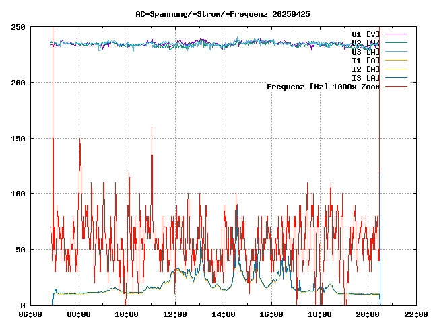The image size is (431, 323).
Task: Select the U1 [V] legend label
Action: point(366,34)
